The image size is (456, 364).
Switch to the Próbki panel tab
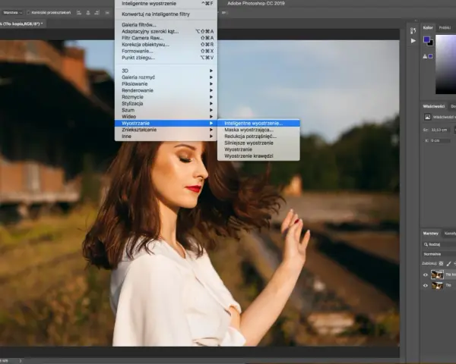445,28
